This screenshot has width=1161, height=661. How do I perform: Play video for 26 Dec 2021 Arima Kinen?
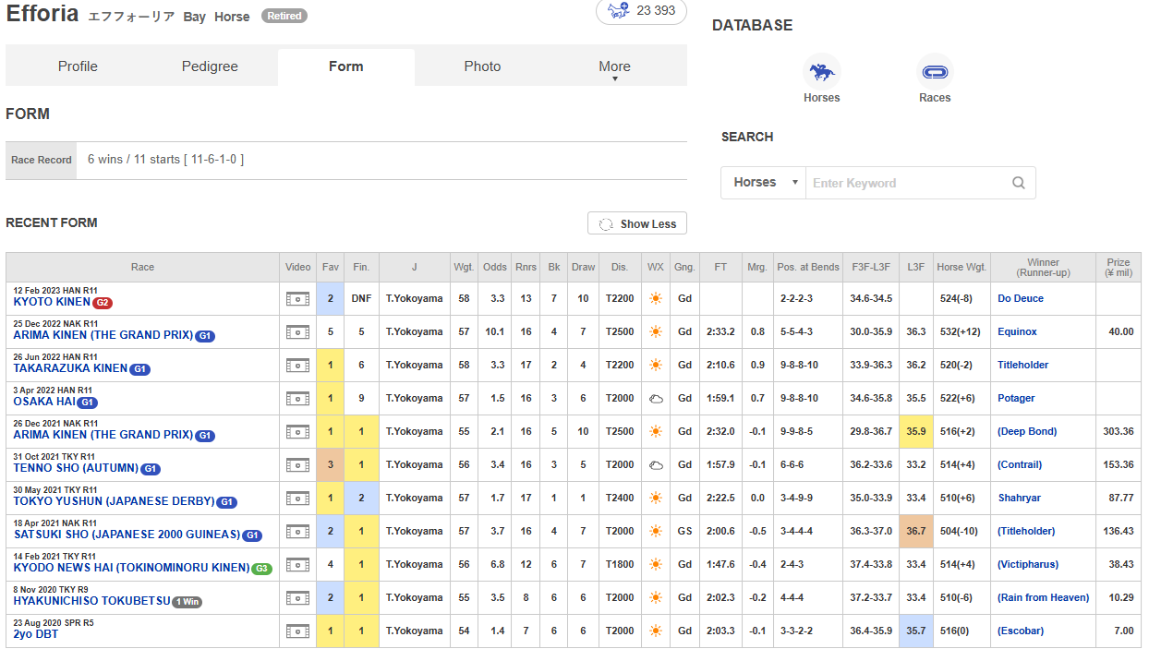click(297, 432)
